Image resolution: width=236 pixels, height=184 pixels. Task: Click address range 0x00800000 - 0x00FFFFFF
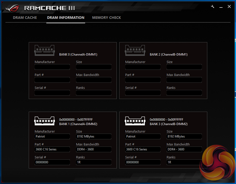coord(166,119)
